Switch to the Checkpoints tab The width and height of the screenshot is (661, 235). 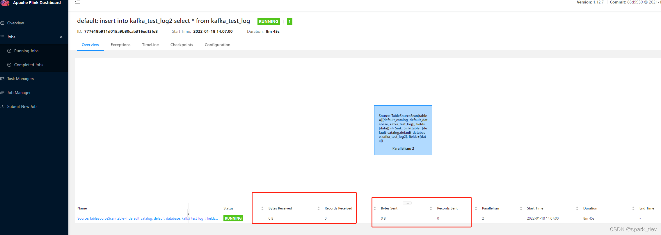tap(182, 45)
